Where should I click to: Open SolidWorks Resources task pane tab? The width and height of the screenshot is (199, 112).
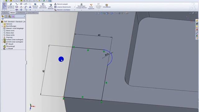click(197, 21)
